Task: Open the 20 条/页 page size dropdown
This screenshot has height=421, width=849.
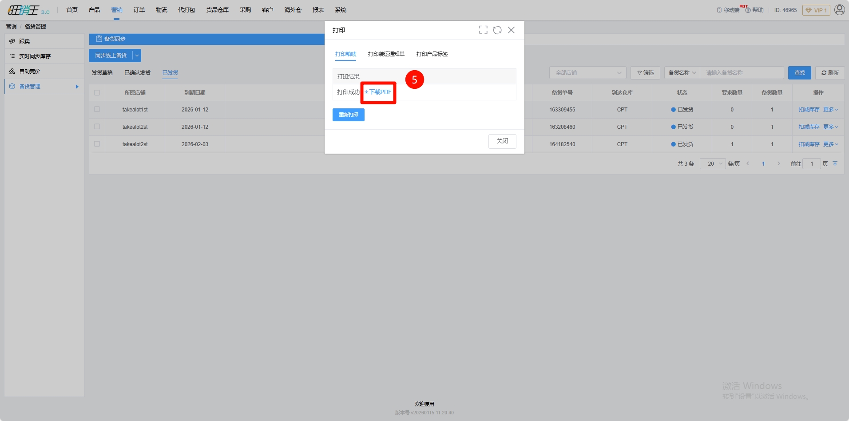Action: point(713,164)
